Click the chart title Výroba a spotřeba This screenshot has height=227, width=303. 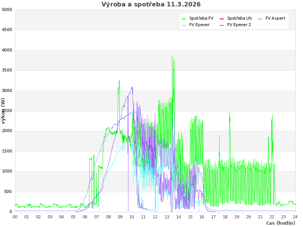click(151, 5)
